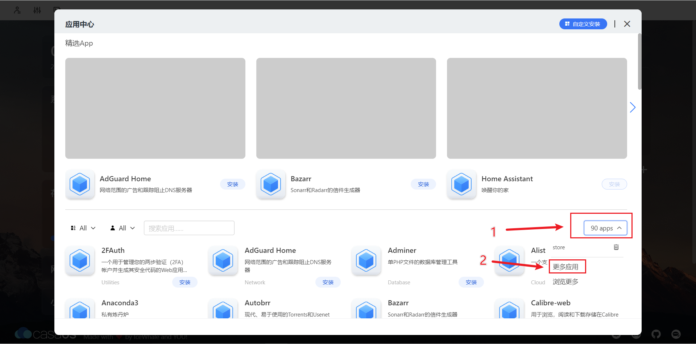Open the third featured app banner

click(x=537, y=108)
